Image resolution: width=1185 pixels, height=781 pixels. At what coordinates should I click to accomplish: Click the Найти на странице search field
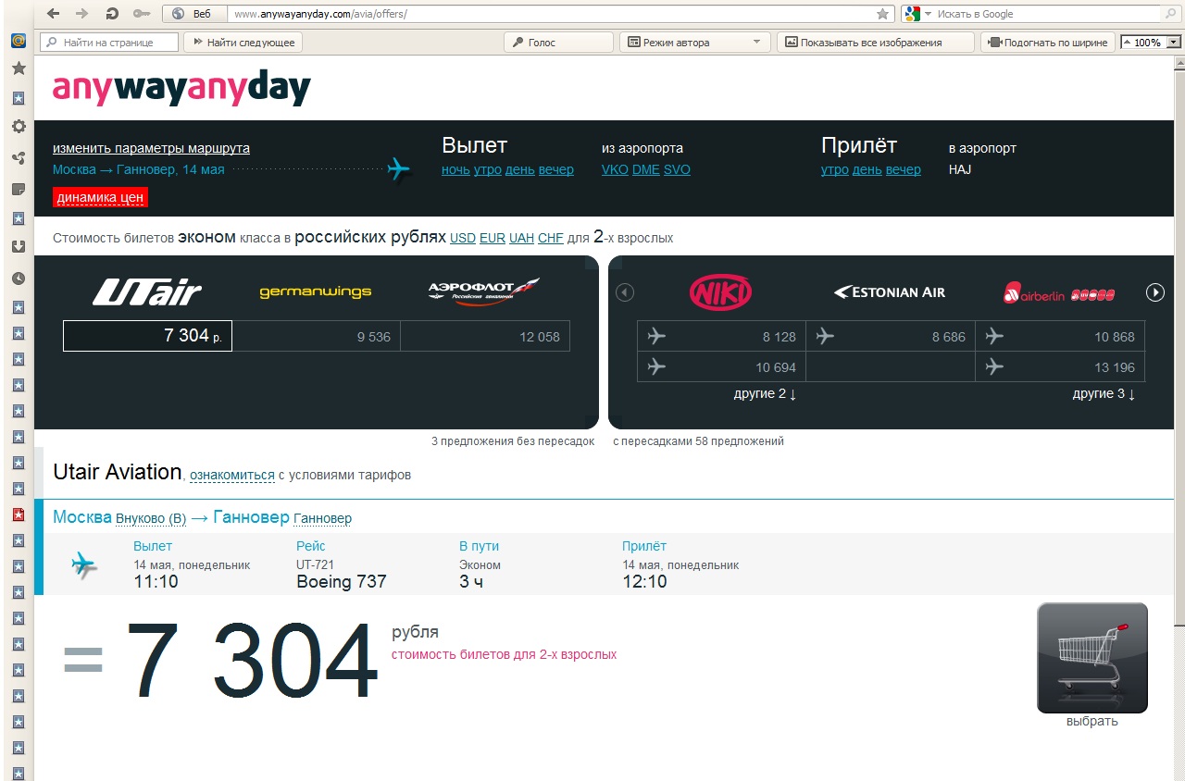tap(109, 43)
